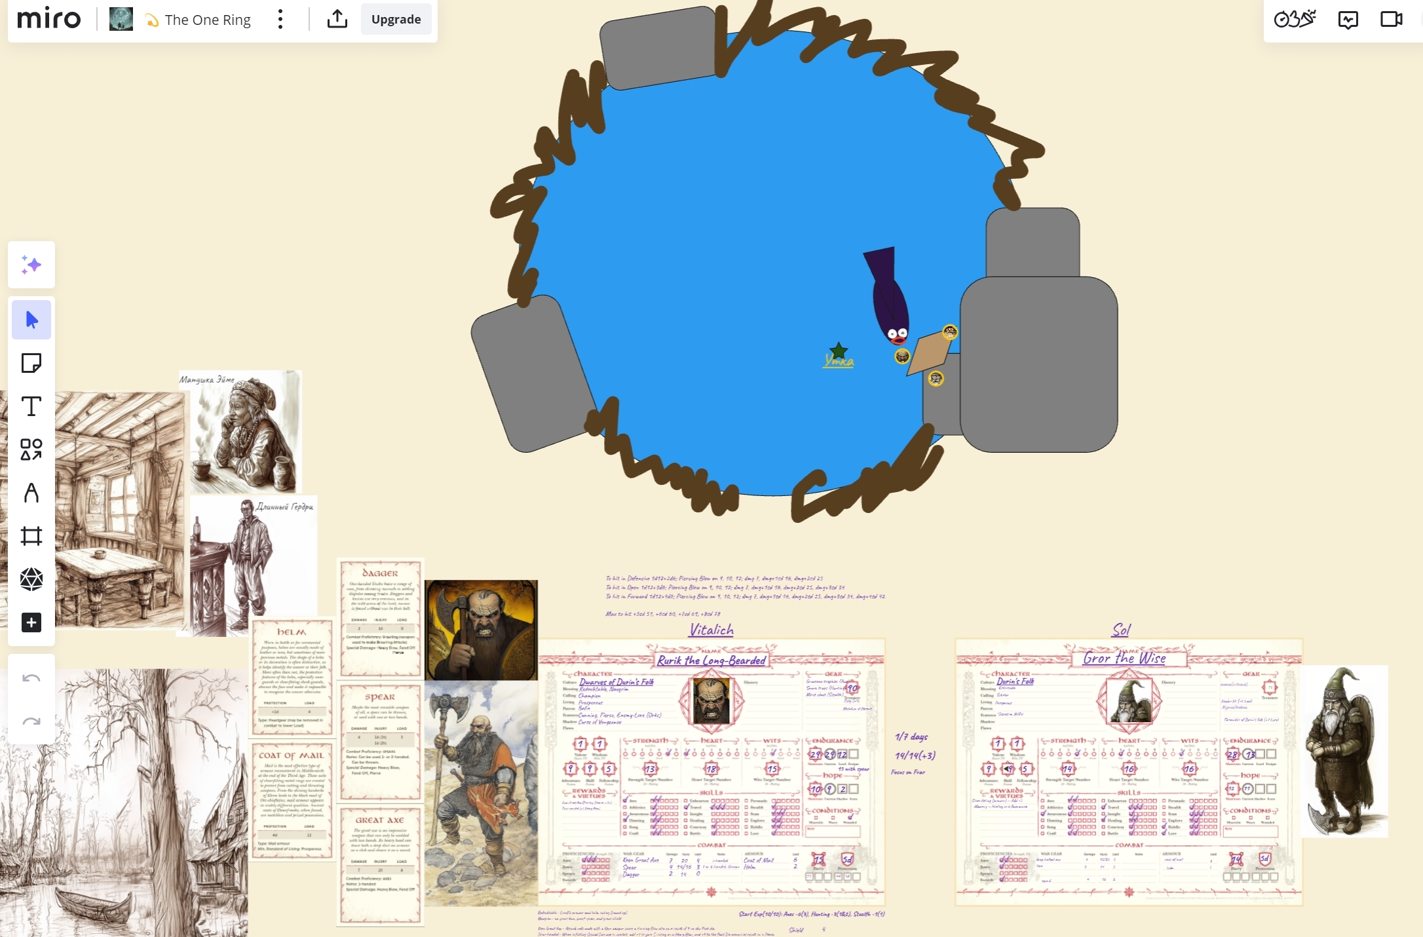Activate the frame tool

31,536
